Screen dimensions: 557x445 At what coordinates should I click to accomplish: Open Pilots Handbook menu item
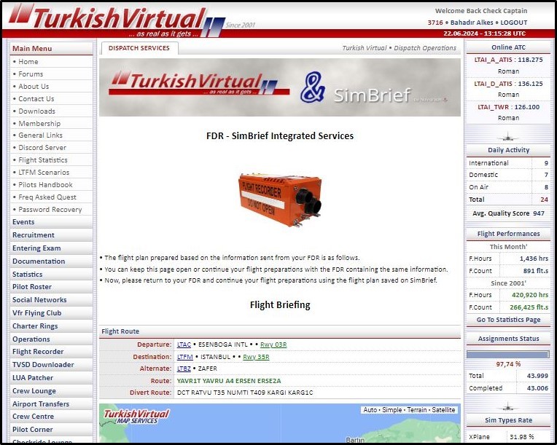tap(45, 185)
